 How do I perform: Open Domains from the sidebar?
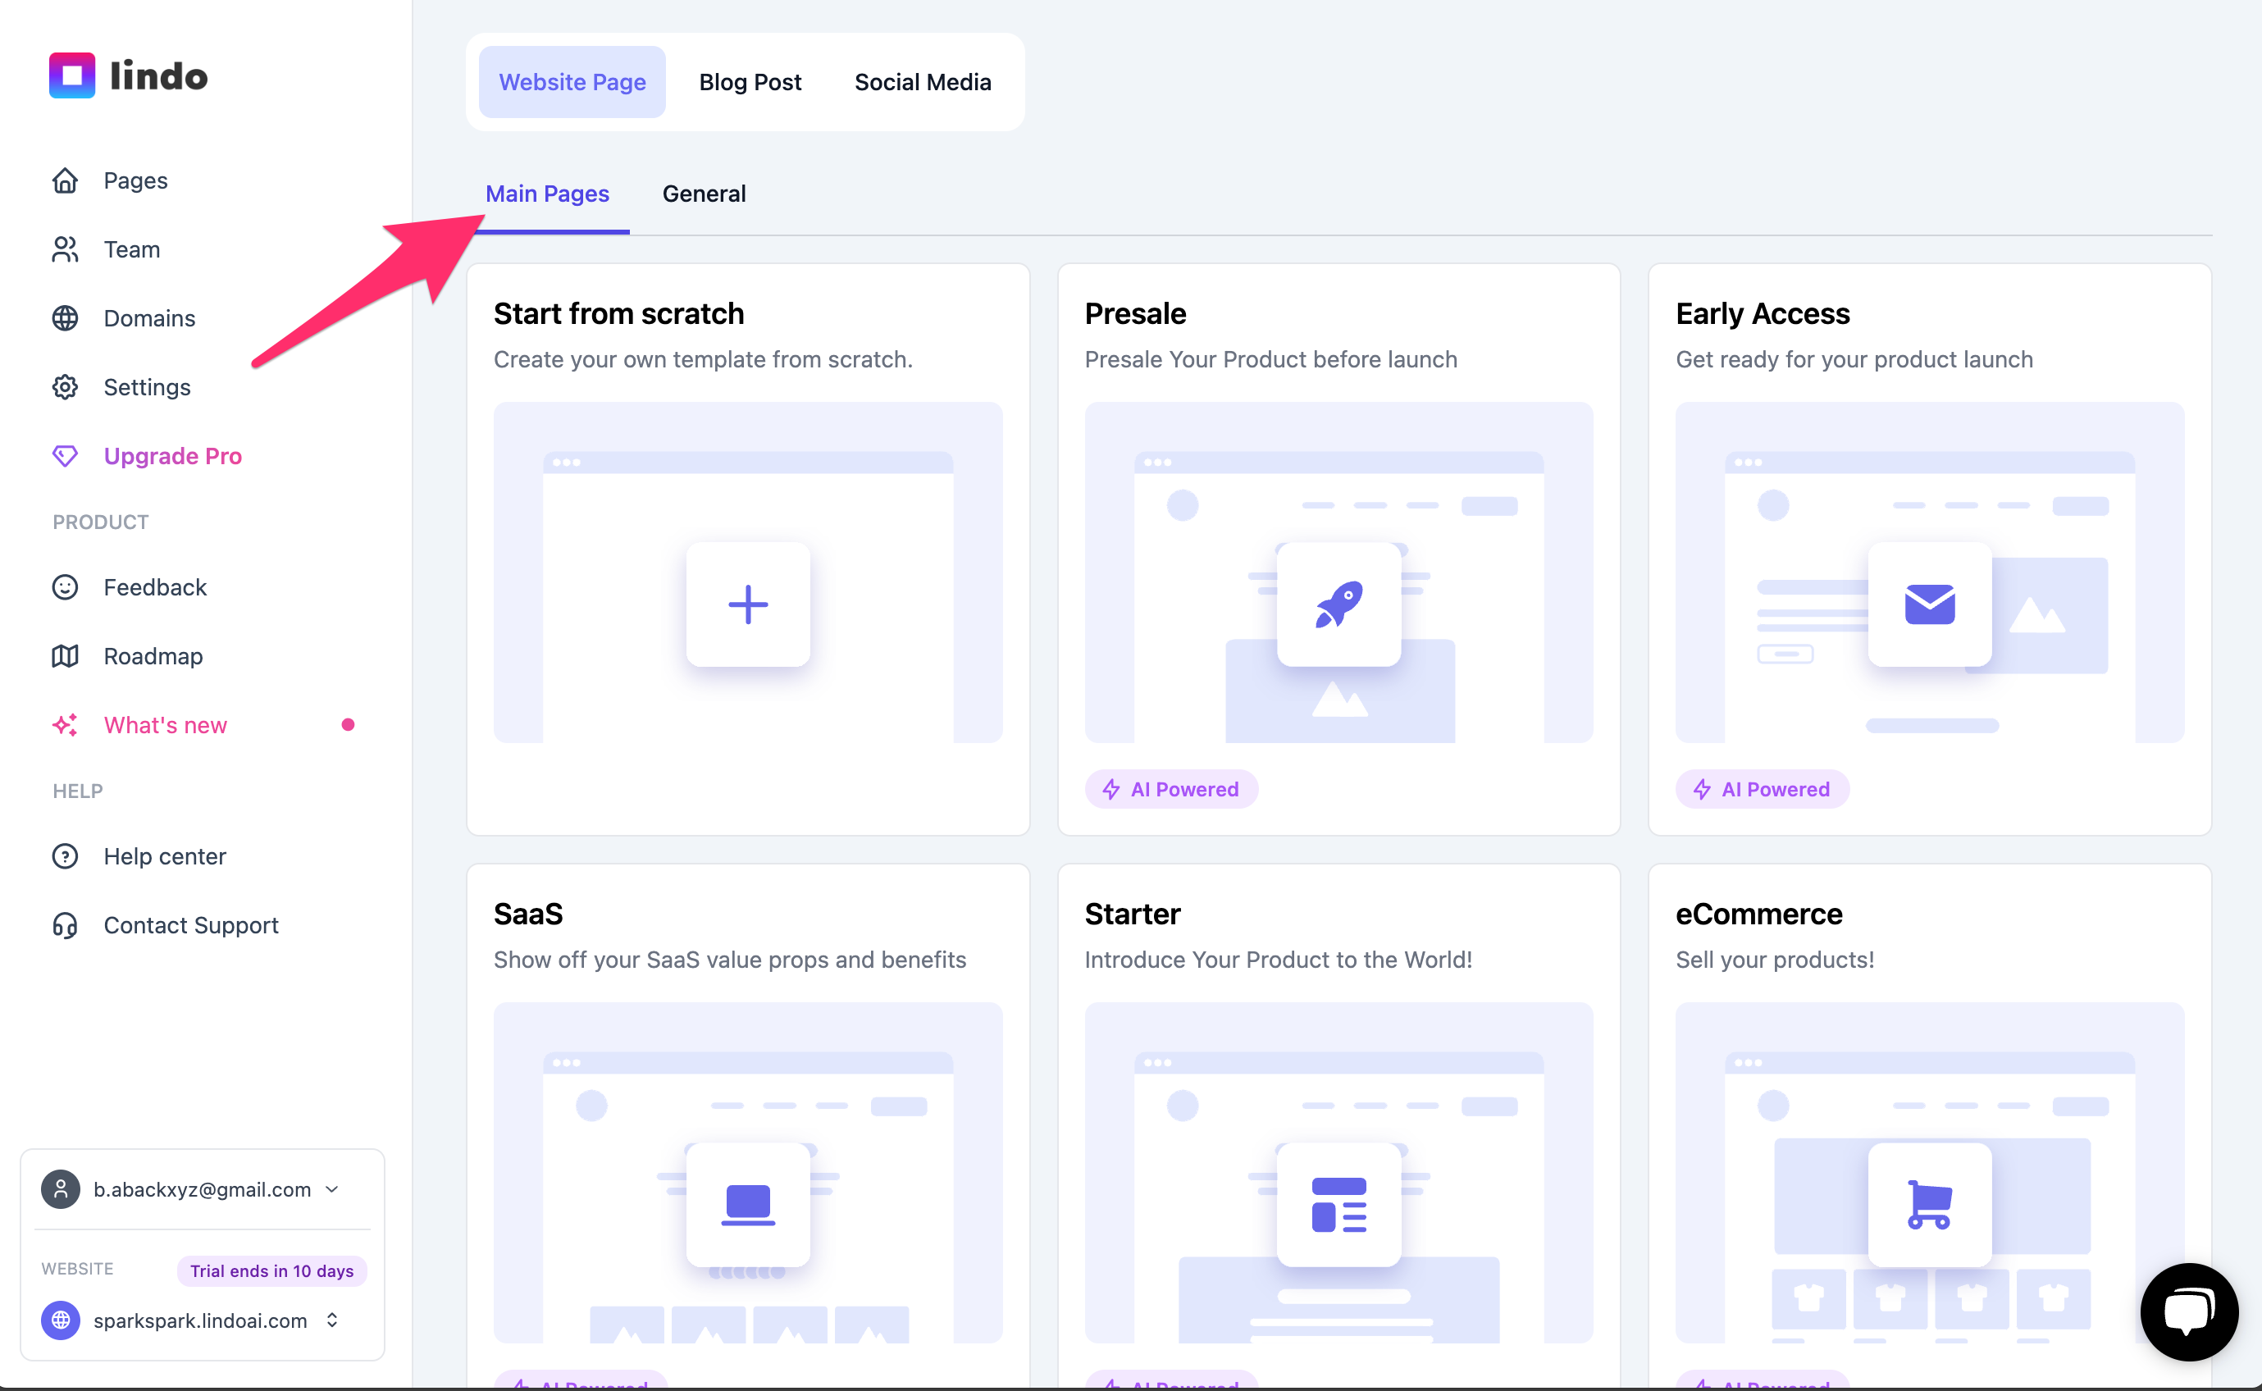point(149,318)
